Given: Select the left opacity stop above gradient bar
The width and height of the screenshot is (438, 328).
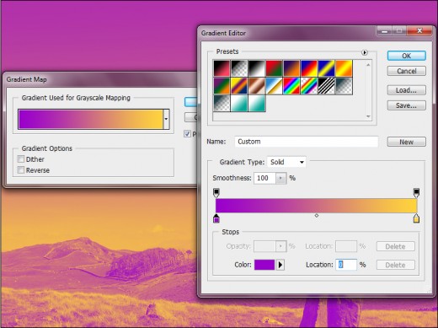Looking at the screenshot, I should pos(216,193).
